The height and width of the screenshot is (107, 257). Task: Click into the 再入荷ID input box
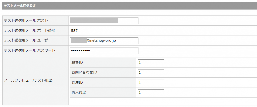tap(151, 93)
